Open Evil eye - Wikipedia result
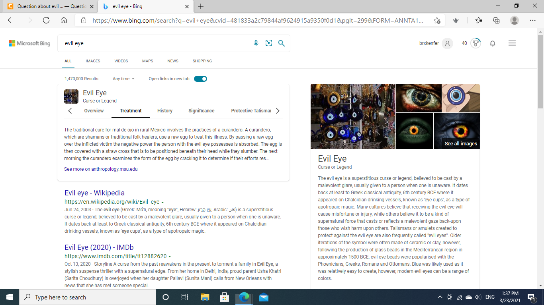The height and width of the screenshot is (305, 544). tap(94, 193)
